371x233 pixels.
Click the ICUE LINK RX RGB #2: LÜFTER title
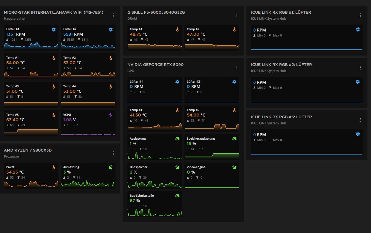pos(281,64)
